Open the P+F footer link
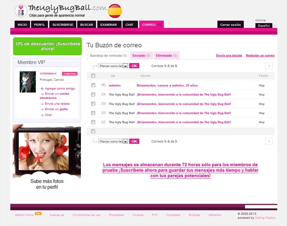 (155, 215)
